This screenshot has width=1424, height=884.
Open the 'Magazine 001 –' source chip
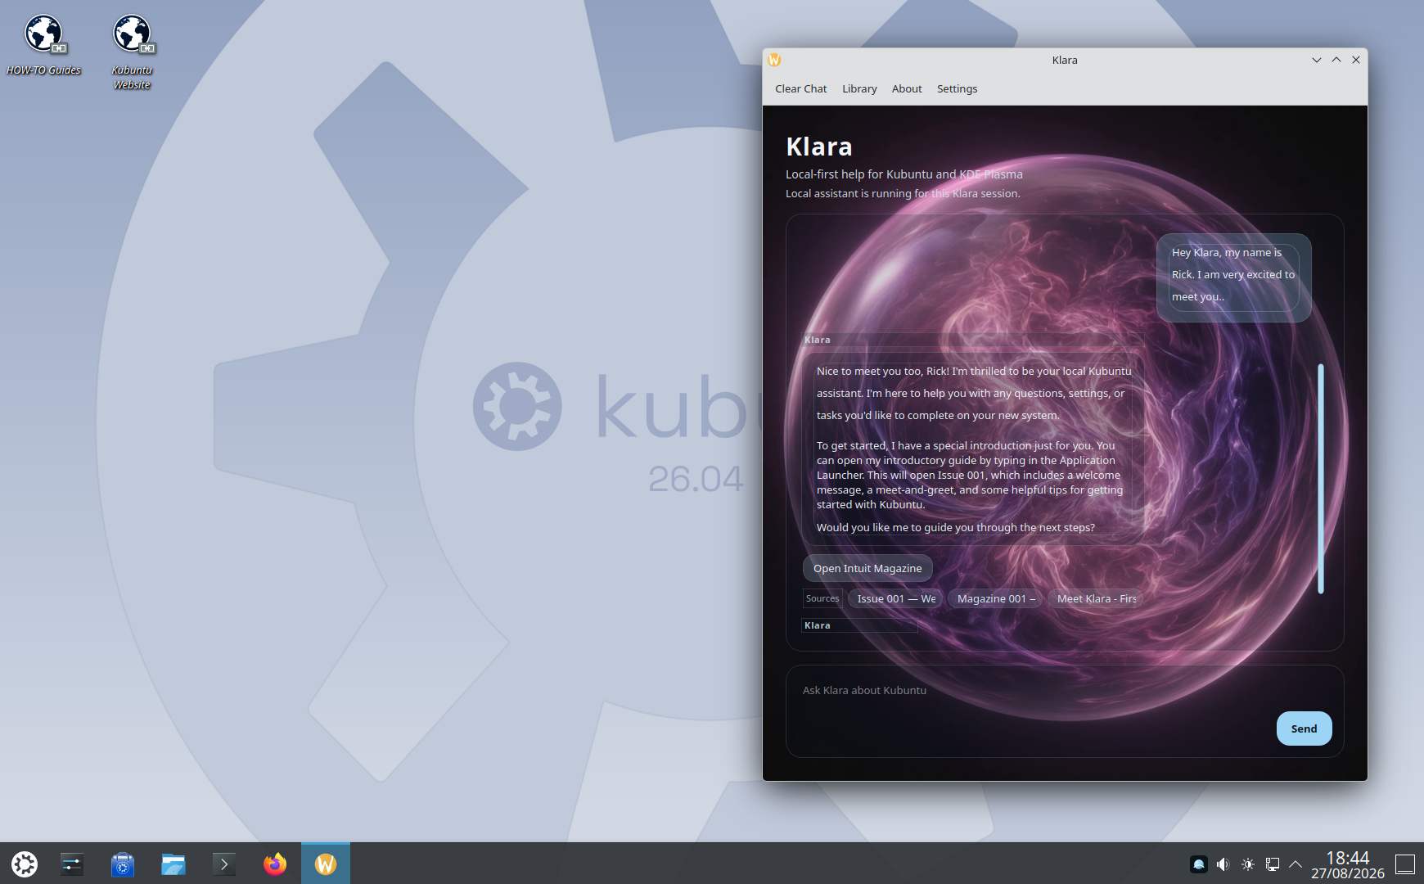pyautogui.click(x=996, y=598)
